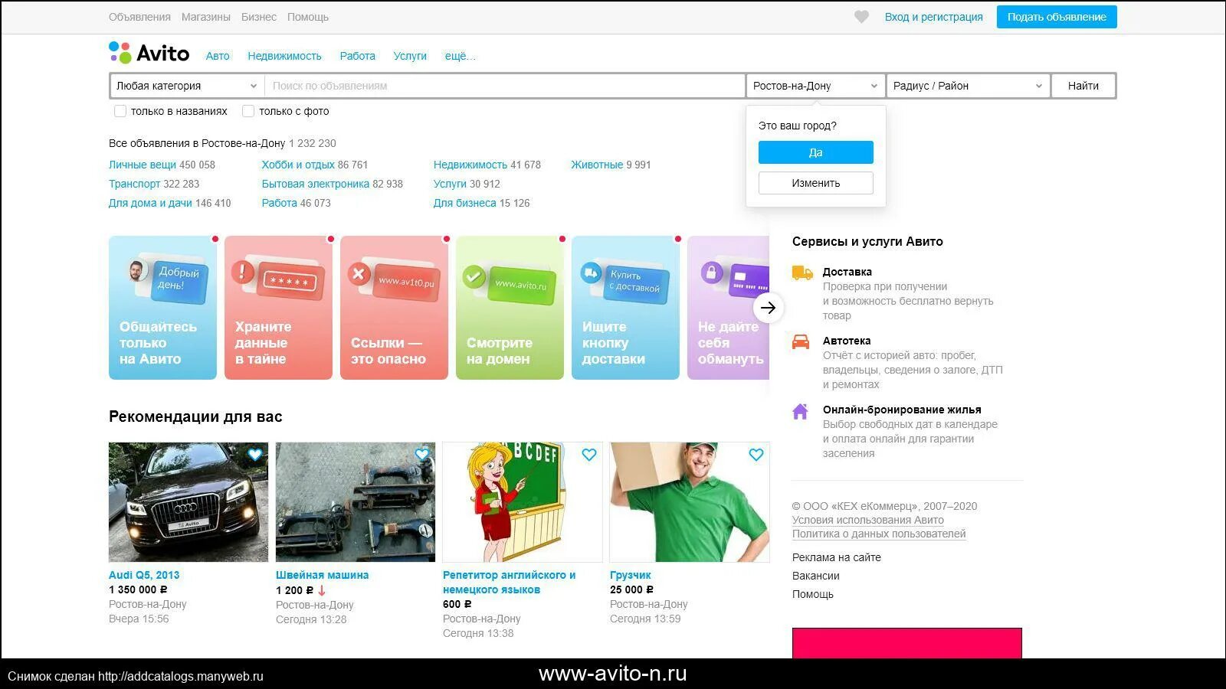Open 'Не дайте себя обмануть' card
Viewport: 1226px width, 689px height.
(728, 308)
